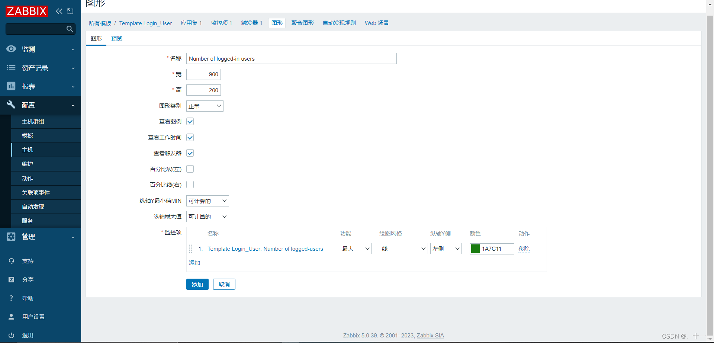Click the blue 添加 submit button
Image resolution: width=714 pixels, height=343 pixels.
(197, 284)
